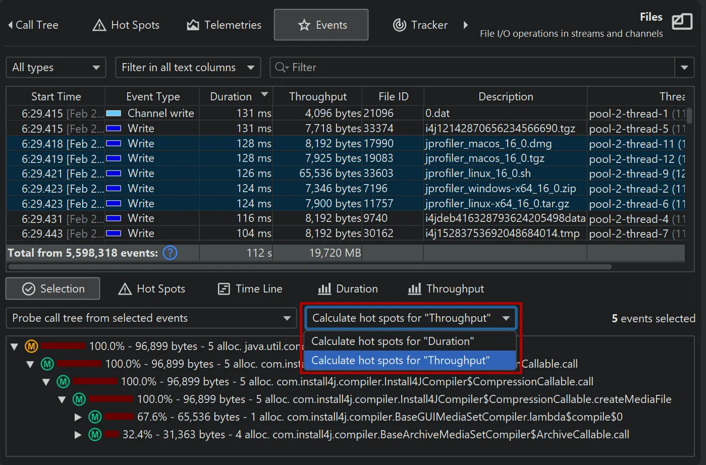Screen dimensions: 706x465
Task: Switch to the Call Tree tab
Action: point(35,25)
